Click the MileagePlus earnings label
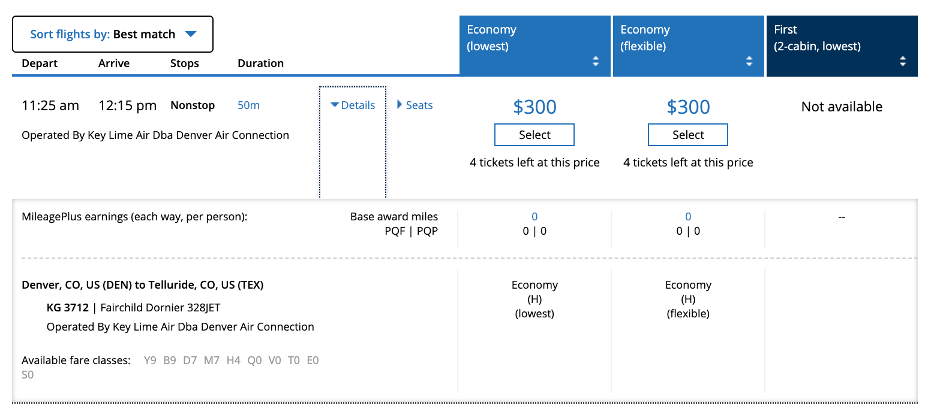Viewport: 931px width, 412px height. pyautogui.click(x=134, y=217)
